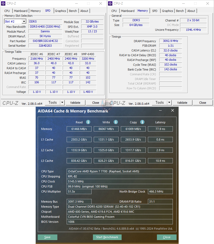Click the Serial Number field 3264D203

coord(45,46)
